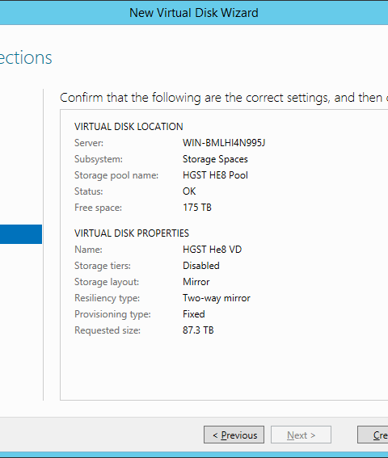Create the virtual disk with Create button
Screen dimensions: 388x458
373,435
